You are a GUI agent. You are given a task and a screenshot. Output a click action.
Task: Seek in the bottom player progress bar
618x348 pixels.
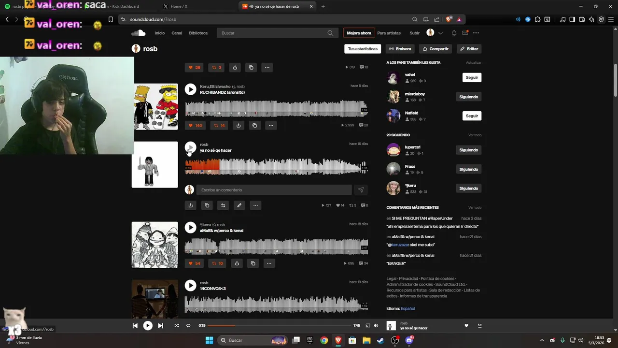[x=280, y=326]
